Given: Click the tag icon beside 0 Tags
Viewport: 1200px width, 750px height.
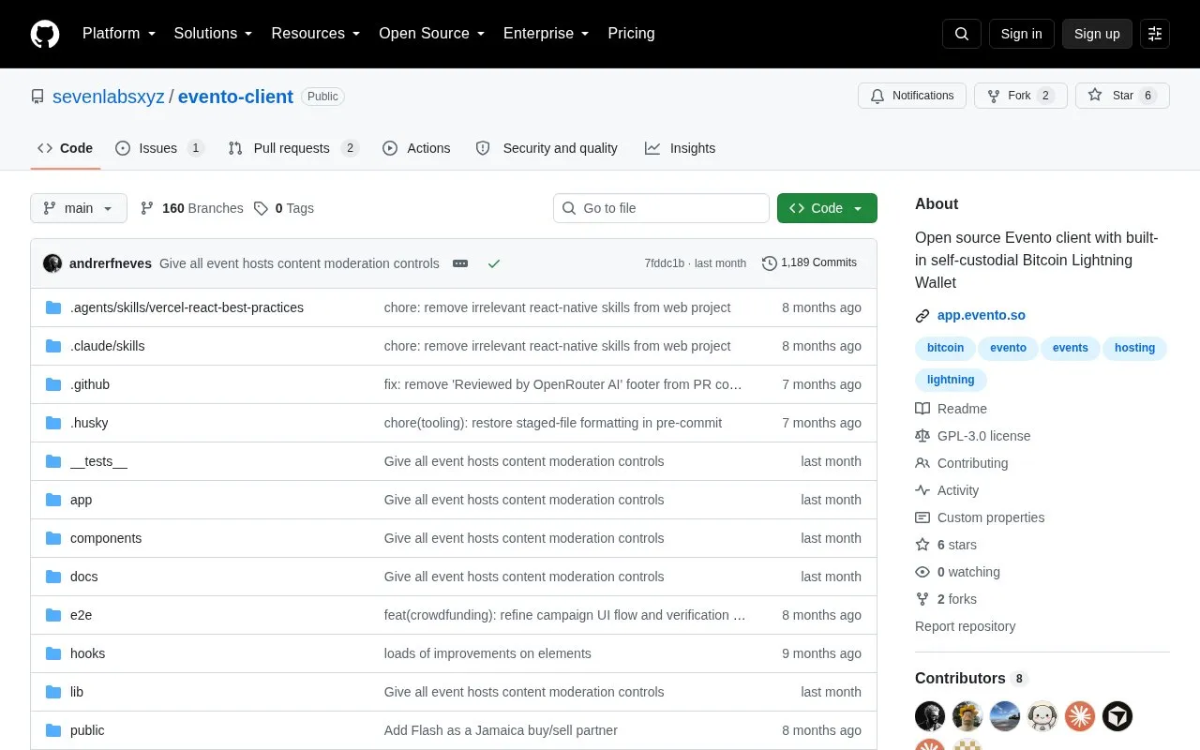Looking at the screenshot, I should [x=261, y=208].
